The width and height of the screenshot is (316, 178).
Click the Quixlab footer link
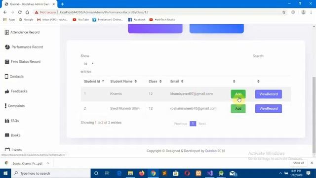tap(211, 151)
